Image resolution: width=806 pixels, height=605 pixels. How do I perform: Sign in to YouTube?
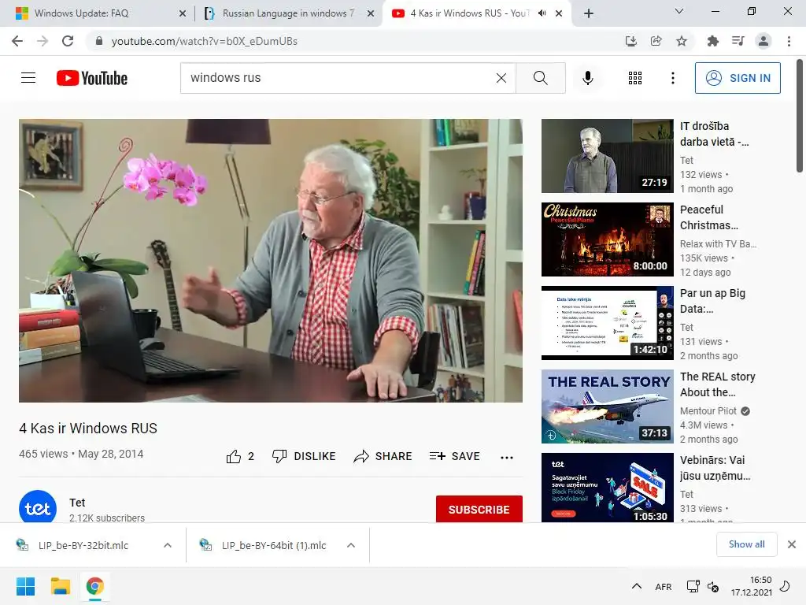pos(737,78)
